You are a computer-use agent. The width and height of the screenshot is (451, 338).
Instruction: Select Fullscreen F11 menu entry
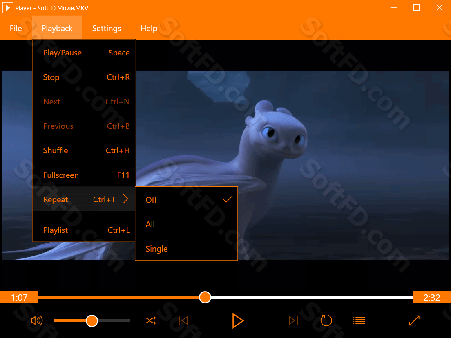pos(84,175)
